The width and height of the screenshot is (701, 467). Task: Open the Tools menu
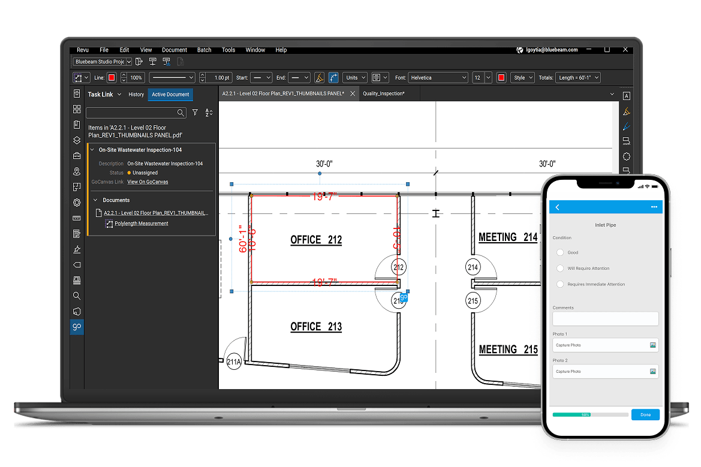[228, 50]
